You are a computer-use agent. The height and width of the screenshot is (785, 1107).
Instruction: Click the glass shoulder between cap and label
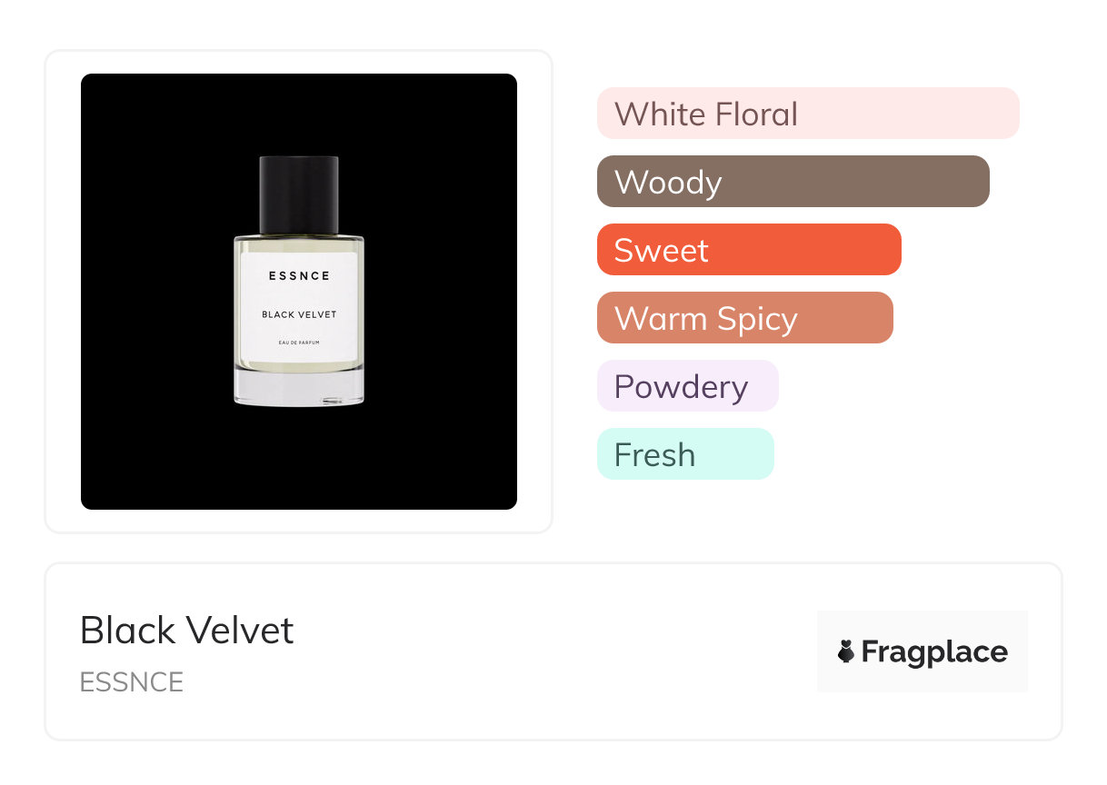point(299,241)
